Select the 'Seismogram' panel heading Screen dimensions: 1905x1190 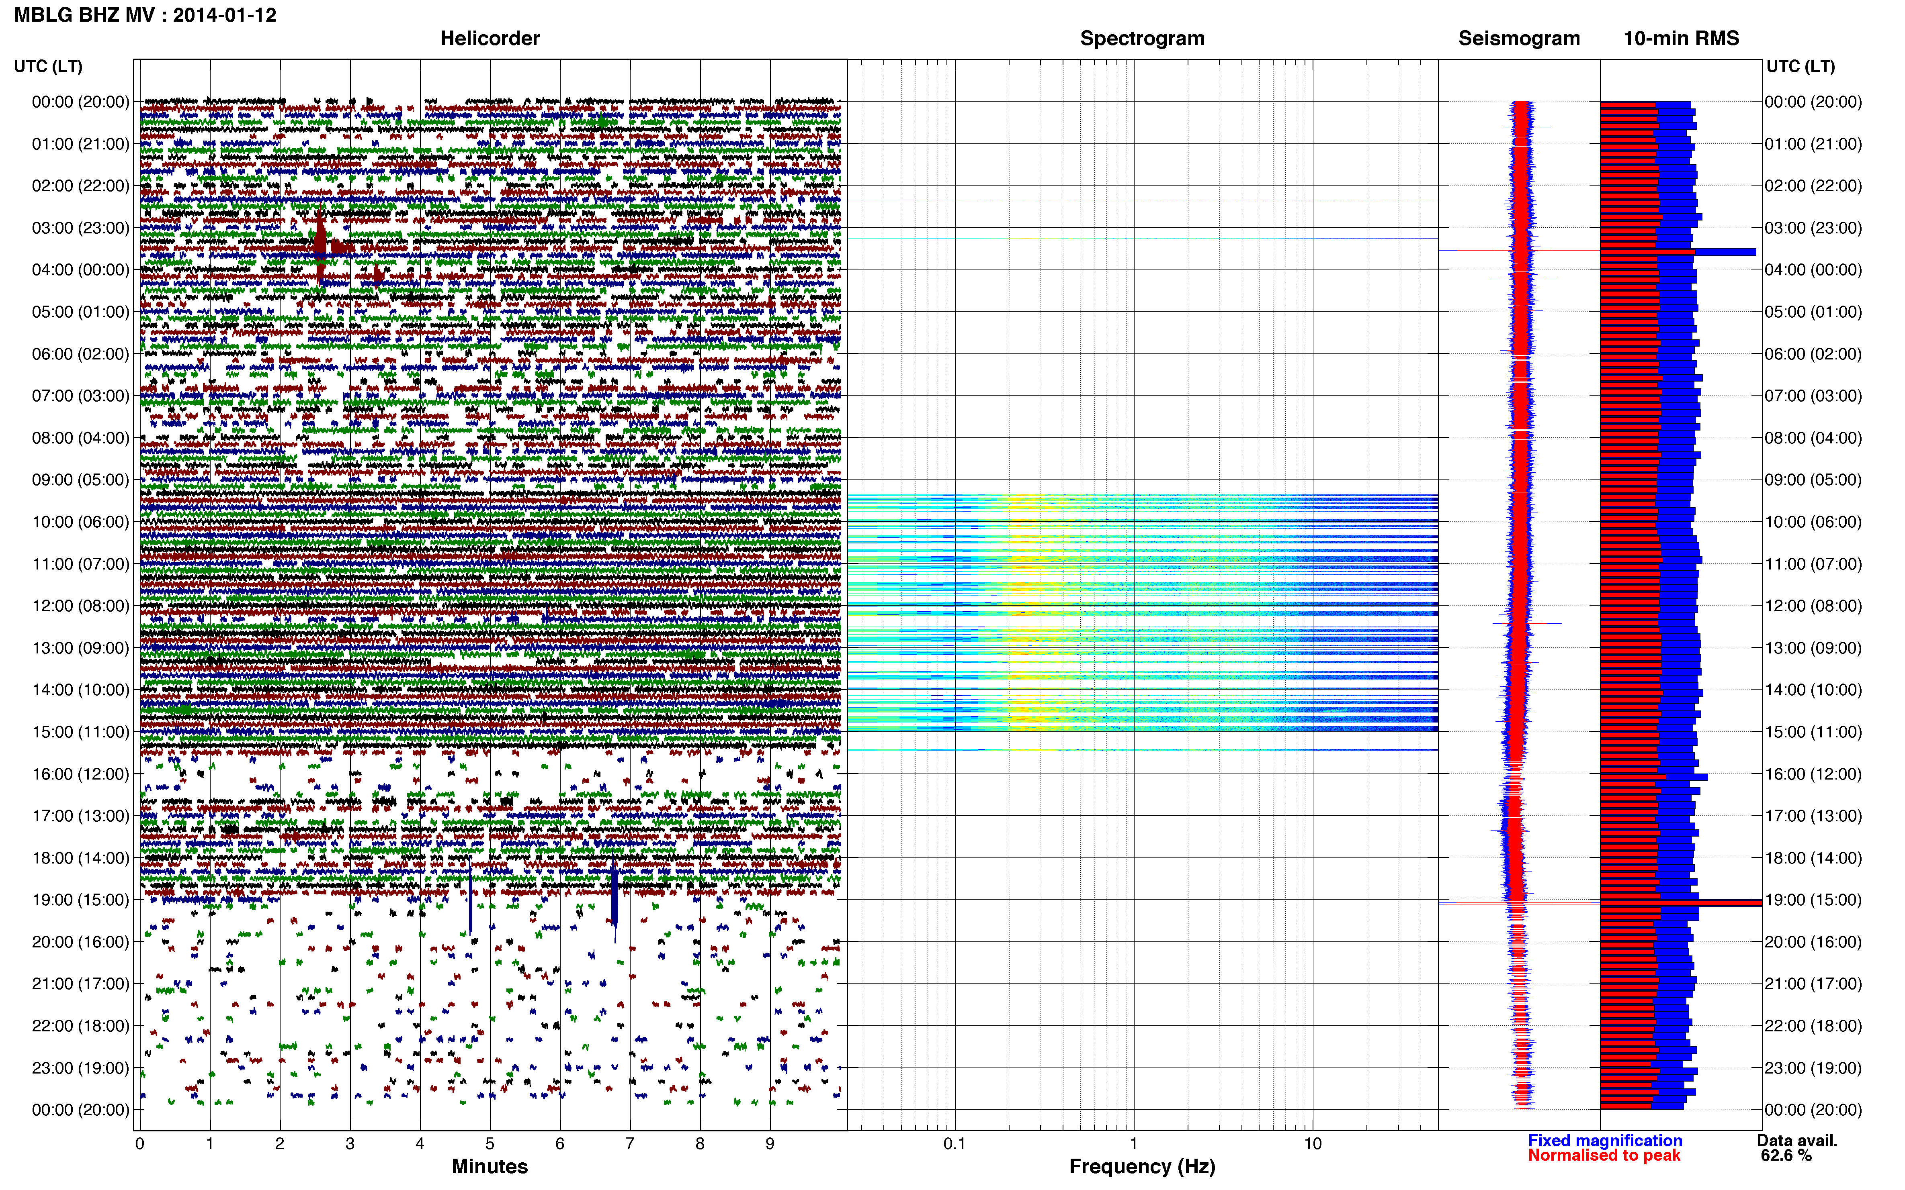(1518, 38)
